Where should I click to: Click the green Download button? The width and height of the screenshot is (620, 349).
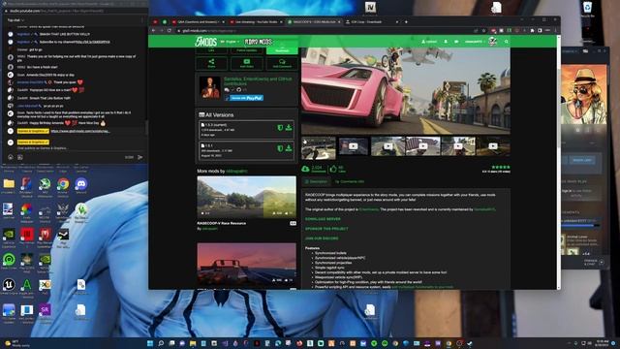[282, 49]
